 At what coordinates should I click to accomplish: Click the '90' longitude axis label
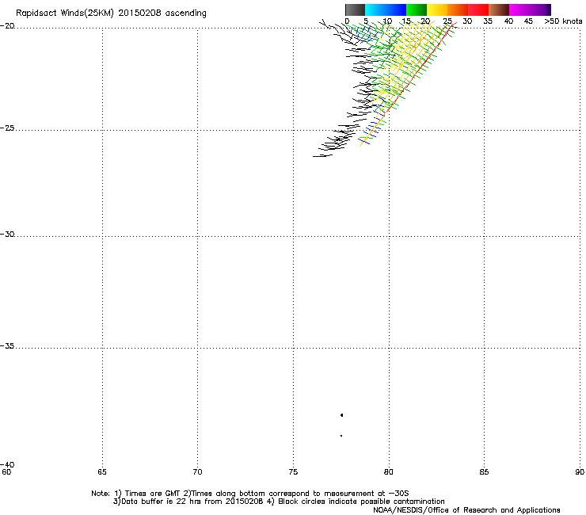point(580,472)
